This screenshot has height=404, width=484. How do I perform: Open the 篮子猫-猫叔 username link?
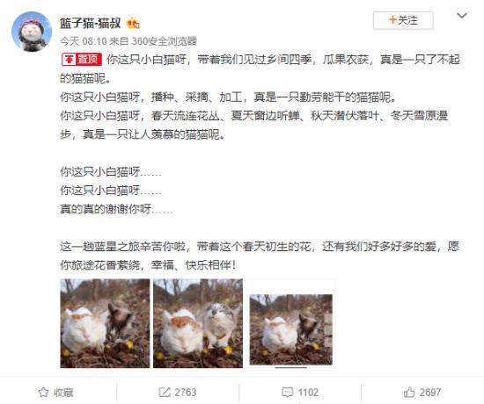(90, 23)
